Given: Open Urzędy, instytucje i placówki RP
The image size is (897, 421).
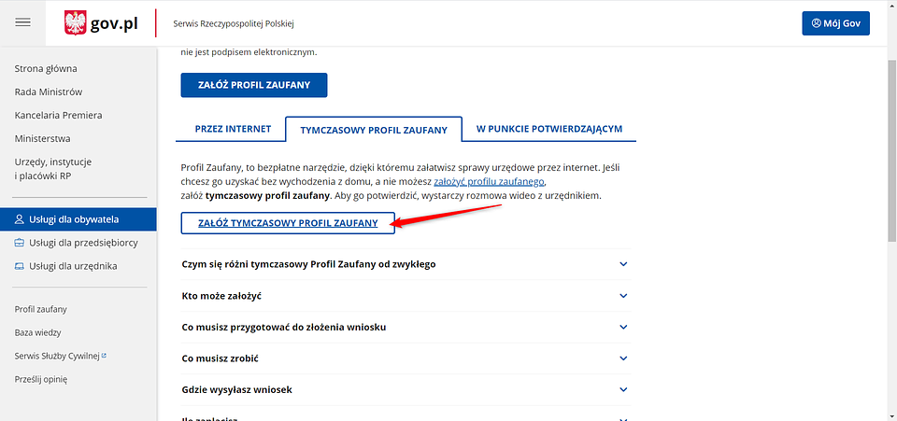Looking at the screenshot, I should (x=53, y=169).
